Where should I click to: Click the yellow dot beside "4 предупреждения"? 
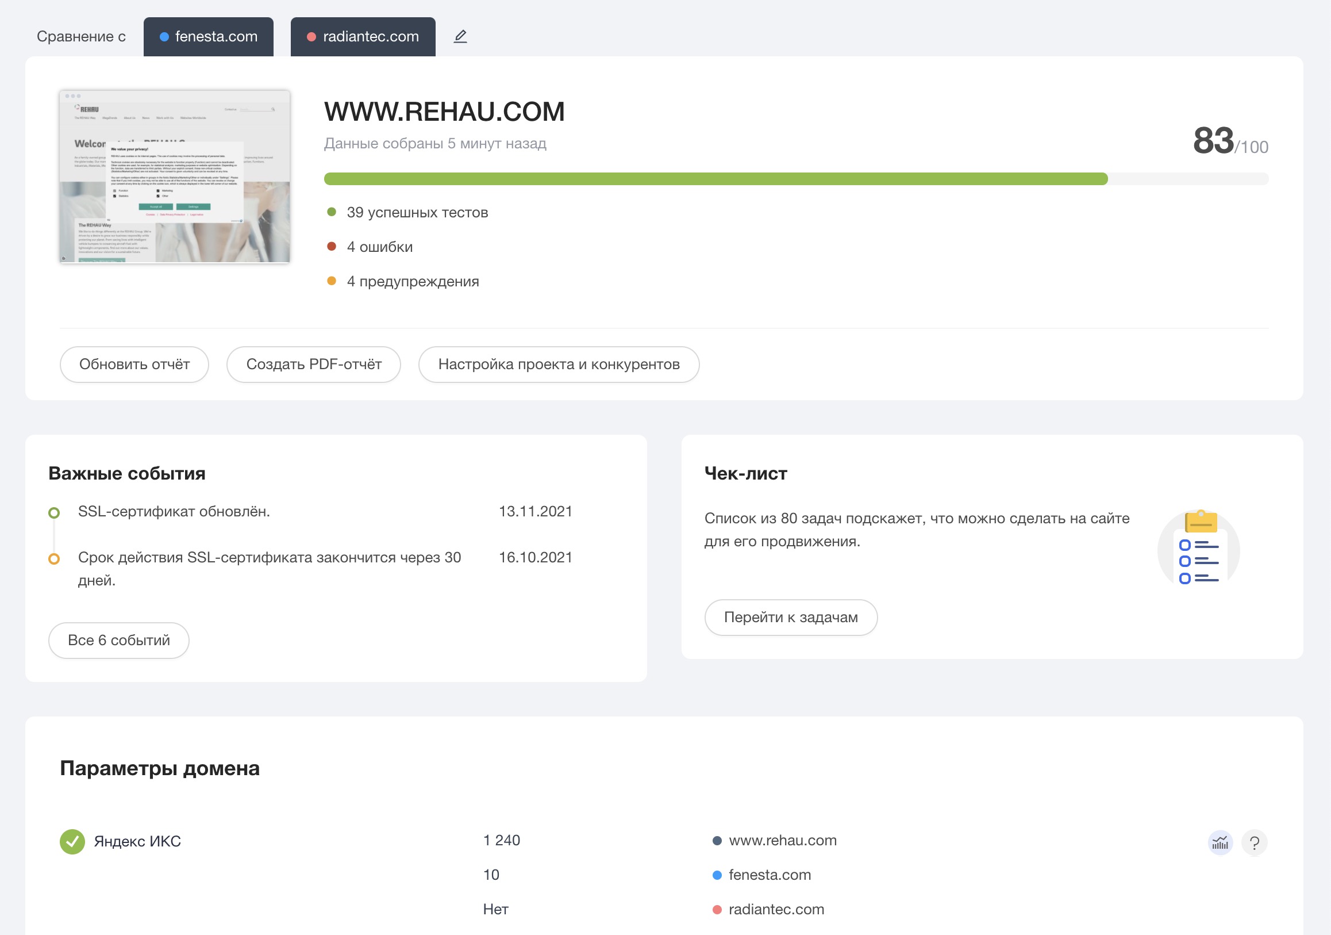[331, 281]
